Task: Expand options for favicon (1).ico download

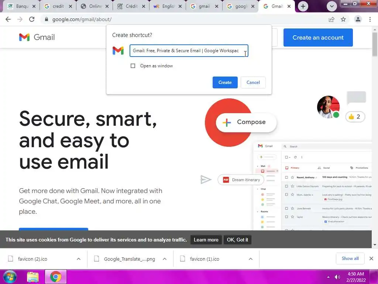Action: click(251, 259)
